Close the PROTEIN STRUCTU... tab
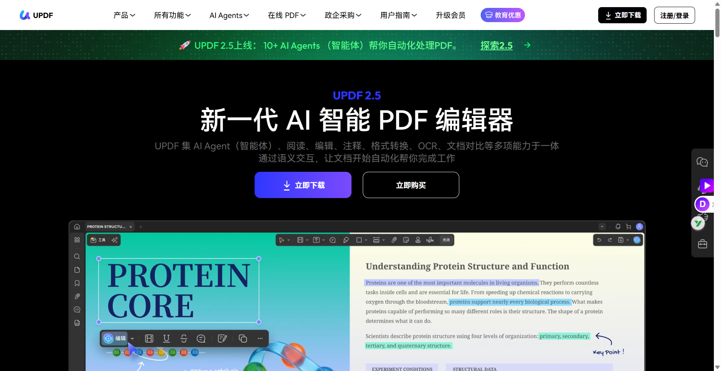This screenshot has width=721, height=371. pyautogui.click(x=131, y=227)
